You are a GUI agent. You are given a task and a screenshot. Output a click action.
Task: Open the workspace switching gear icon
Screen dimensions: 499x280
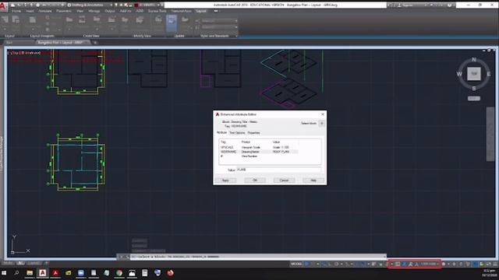tap(444, 264)
